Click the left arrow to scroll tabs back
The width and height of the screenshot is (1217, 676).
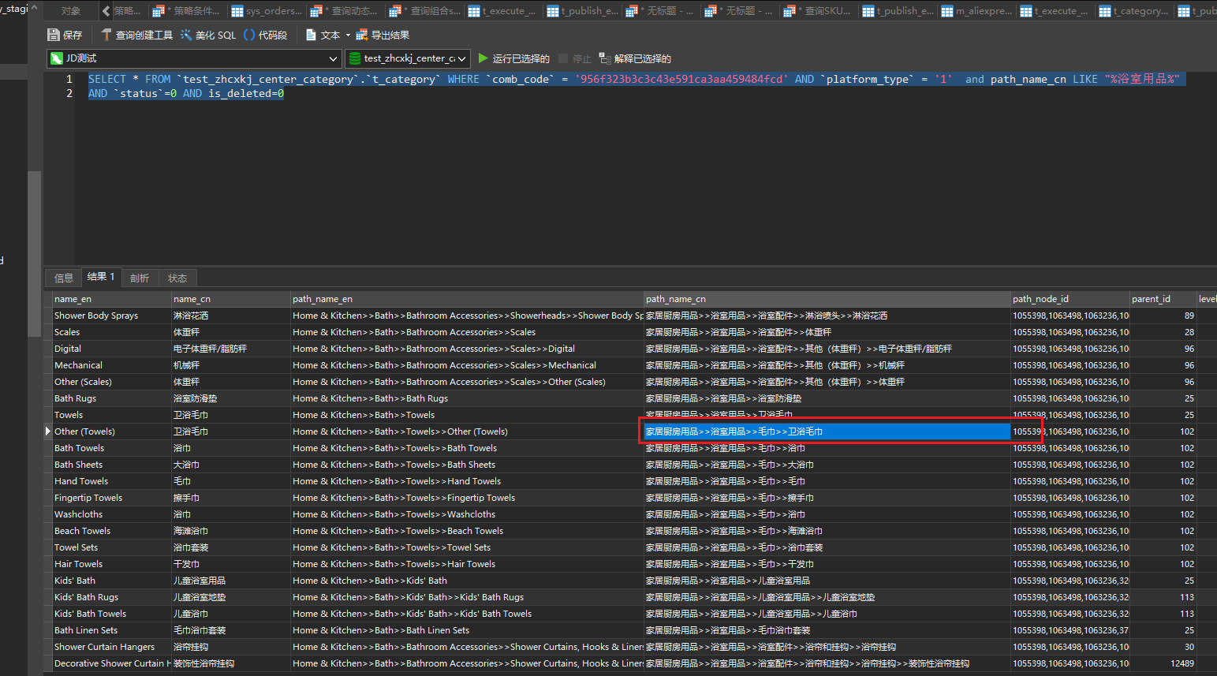click(106, 11)
